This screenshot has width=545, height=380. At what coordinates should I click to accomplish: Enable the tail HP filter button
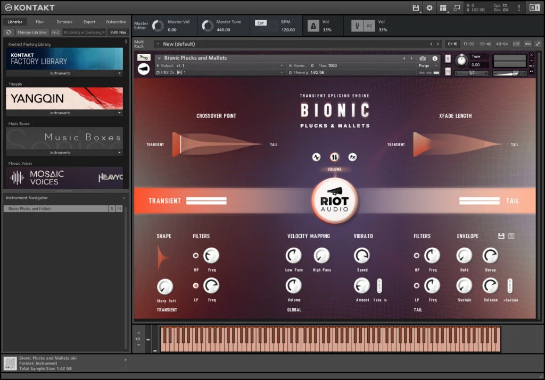pos(416,256)
